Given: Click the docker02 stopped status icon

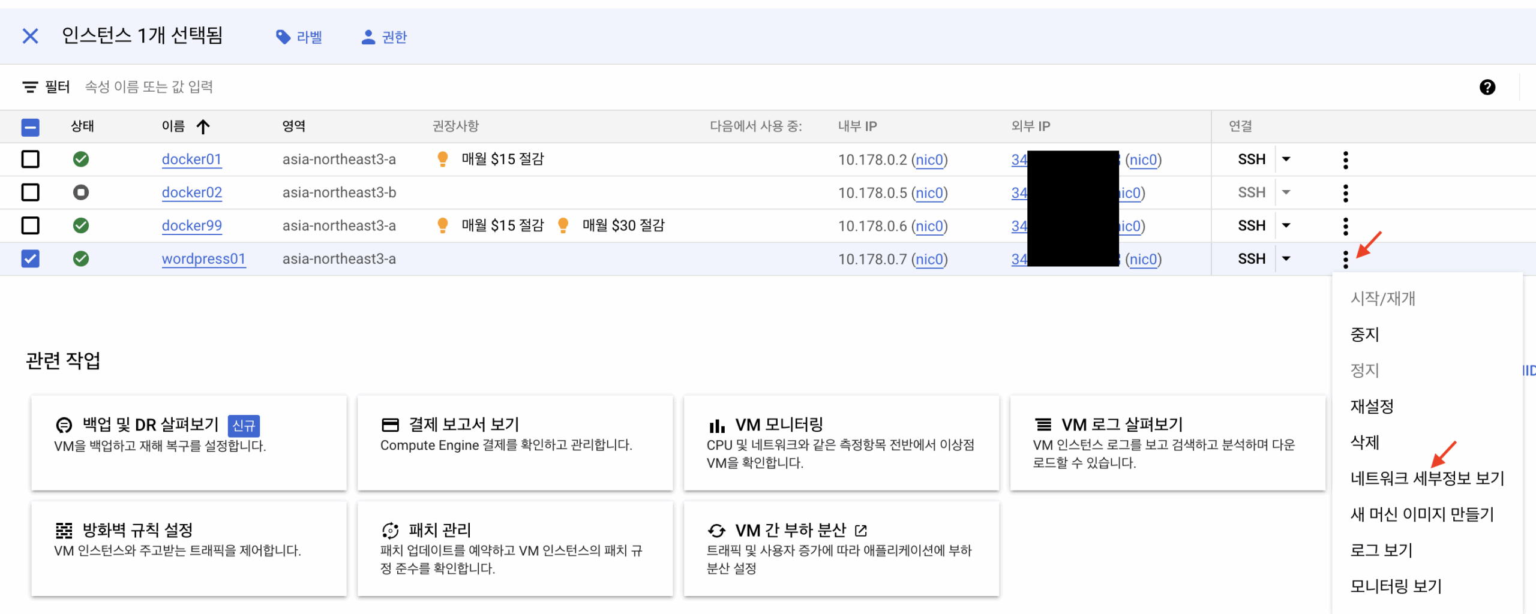Looking at the screenshot, I should [x=81, y=192].
